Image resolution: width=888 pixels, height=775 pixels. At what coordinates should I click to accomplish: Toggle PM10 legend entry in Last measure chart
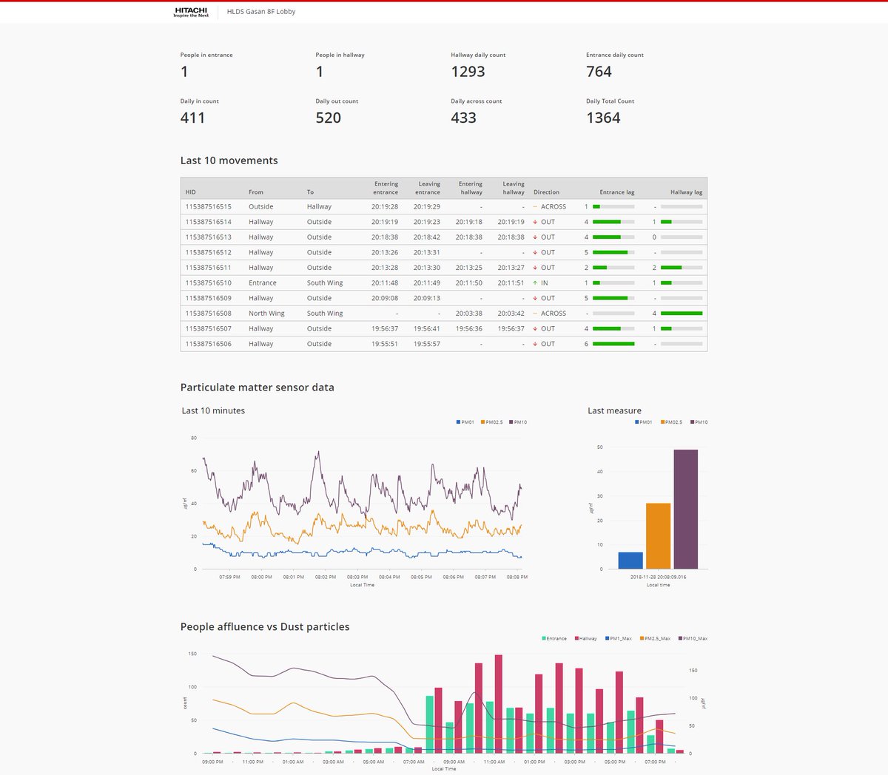[699, 422]
